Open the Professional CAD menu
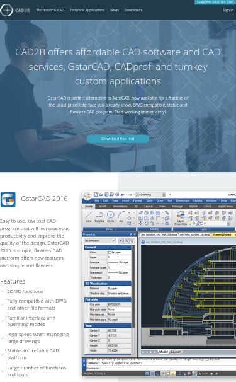This screenshot has height=382, width=236. [x=50, y=10]
